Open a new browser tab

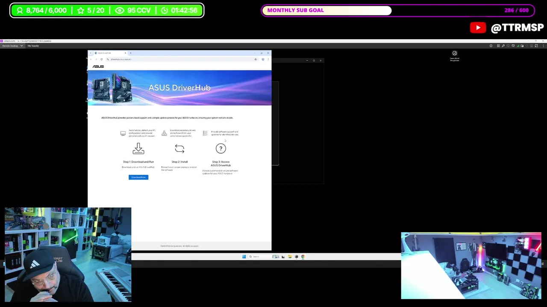tap(130, 53)
